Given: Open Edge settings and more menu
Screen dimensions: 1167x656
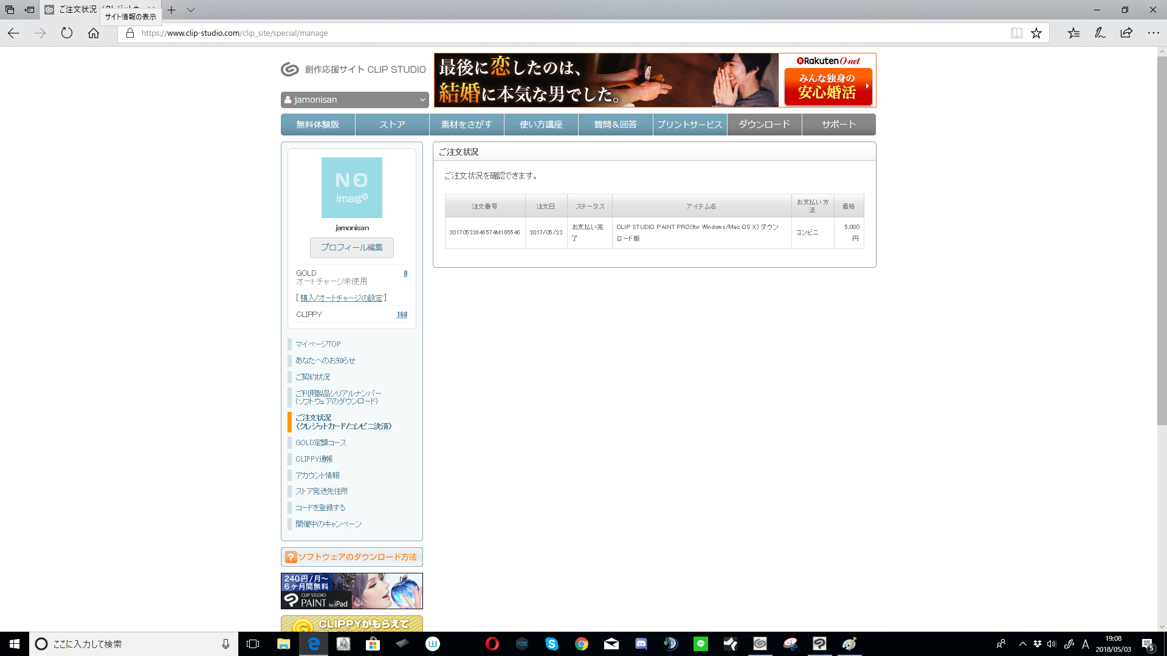Looking at the screenshot, I should click(1153, 33).
